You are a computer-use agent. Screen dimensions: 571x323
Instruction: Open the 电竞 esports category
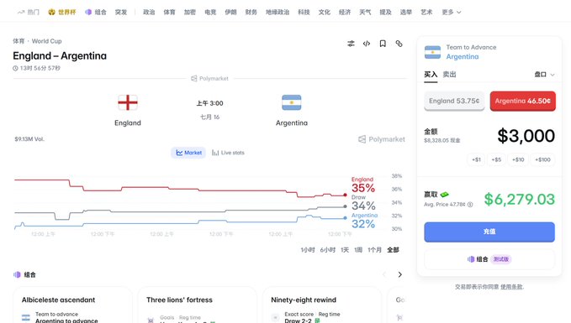[x=210, y=12]
